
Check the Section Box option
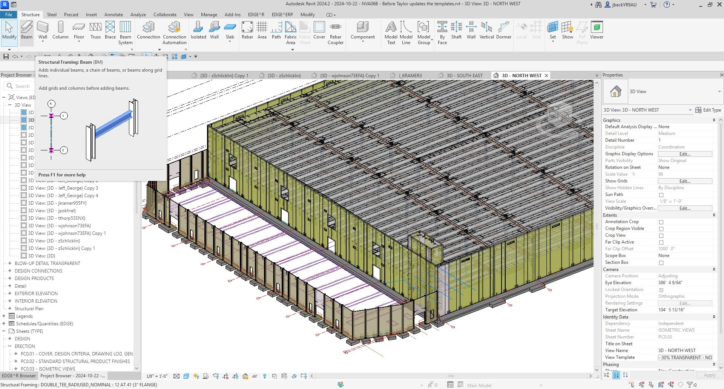pyautogui.click(x=661, y=263)
